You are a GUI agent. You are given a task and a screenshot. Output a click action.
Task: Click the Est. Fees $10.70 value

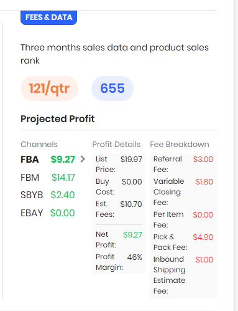131,204
